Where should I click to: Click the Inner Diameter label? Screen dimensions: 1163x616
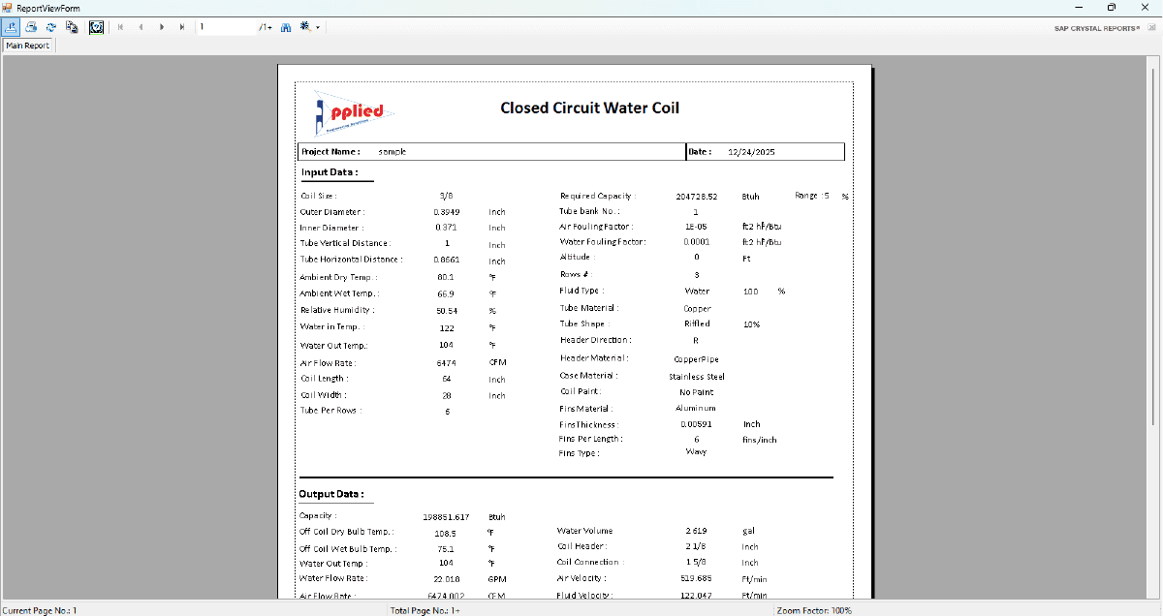(330, 228)
